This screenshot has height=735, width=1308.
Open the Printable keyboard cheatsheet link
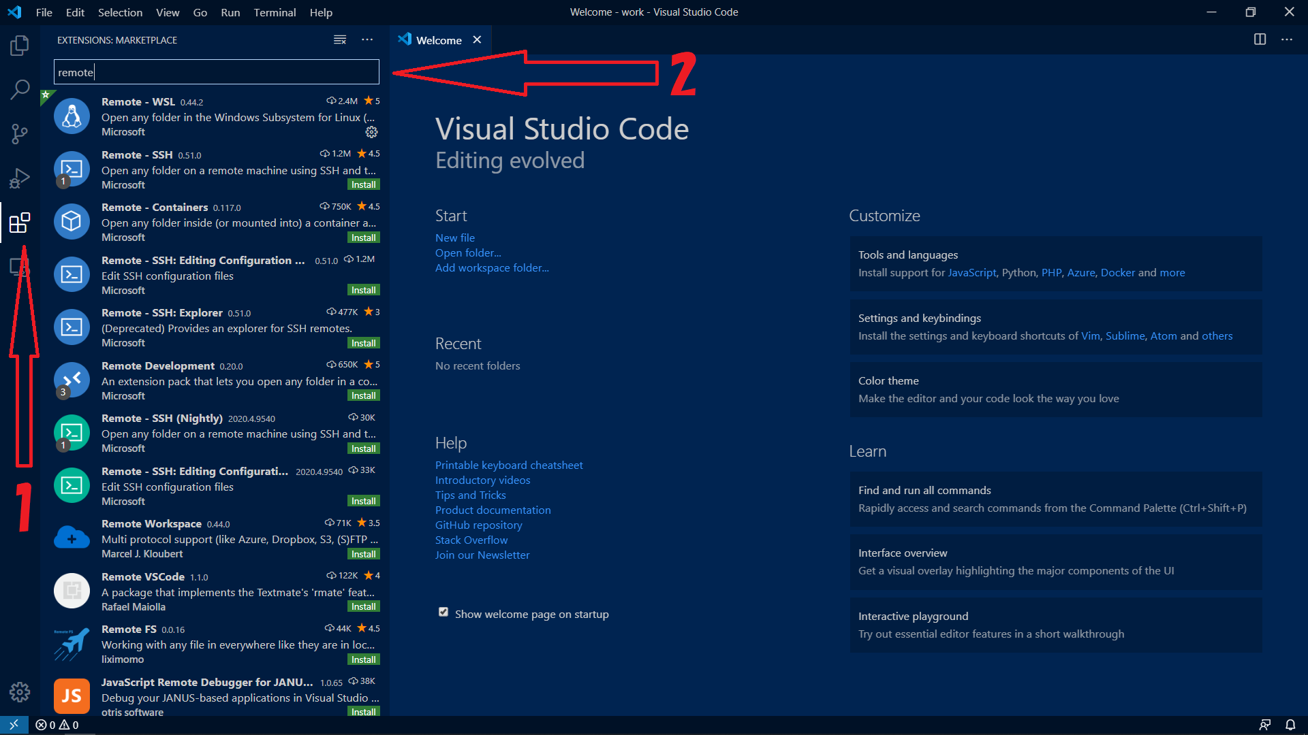click(x=509, y=465)
